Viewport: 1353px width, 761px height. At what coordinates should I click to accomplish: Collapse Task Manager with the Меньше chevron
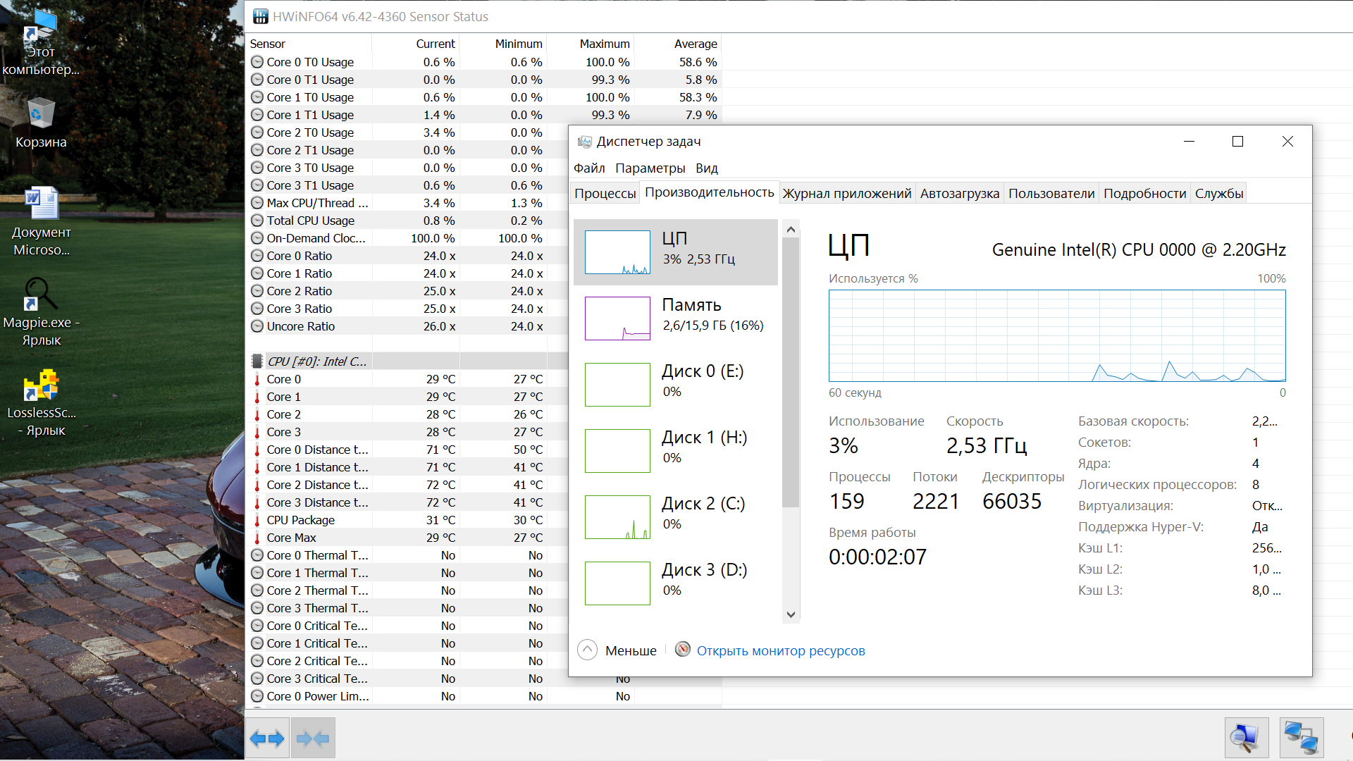pos(587,650)
